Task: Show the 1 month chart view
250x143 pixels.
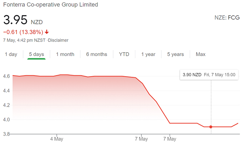Action: 65,54
